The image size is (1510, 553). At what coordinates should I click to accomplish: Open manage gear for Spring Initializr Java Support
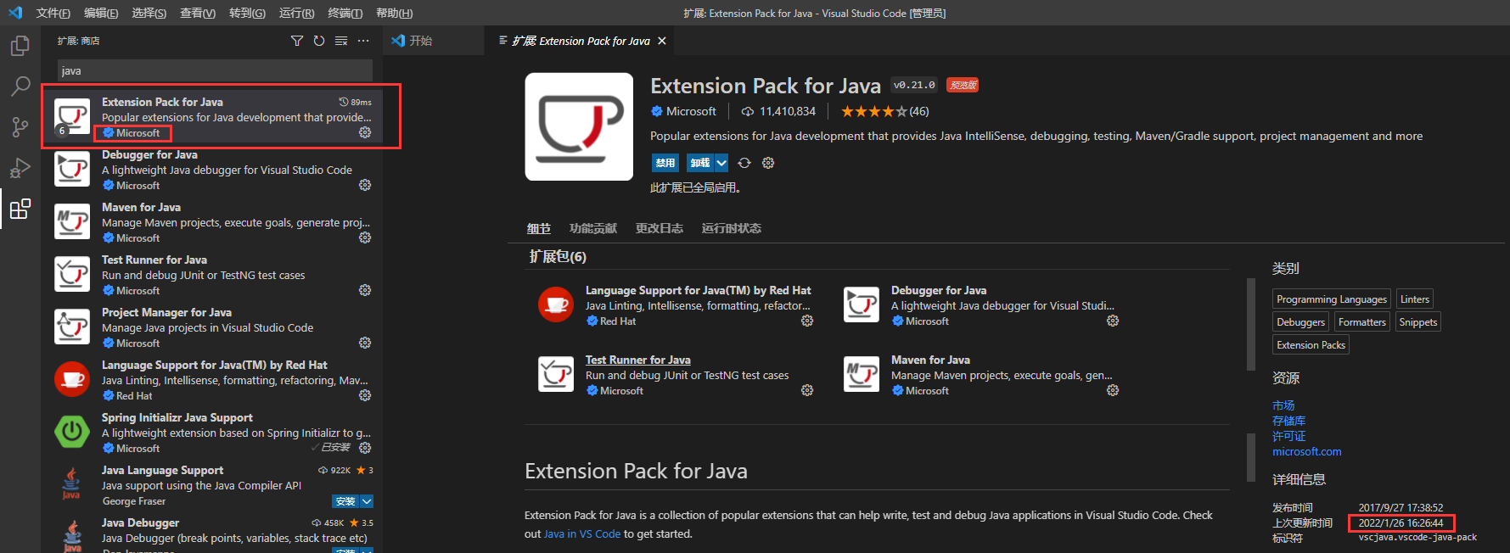(x=365, y=448)
